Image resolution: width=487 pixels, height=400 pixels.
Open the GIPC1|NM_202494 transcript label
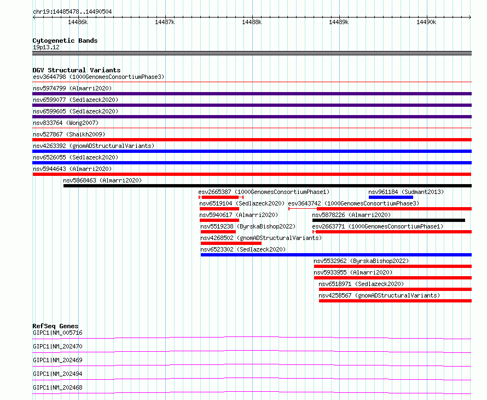click(x=57, y=374)
